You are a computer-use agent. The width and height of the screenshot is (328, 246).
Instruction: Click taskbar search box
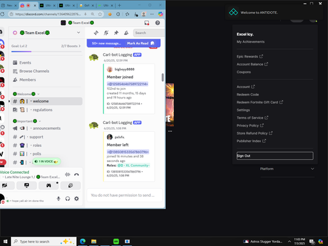pyautogui.click(x=44, y=241)
